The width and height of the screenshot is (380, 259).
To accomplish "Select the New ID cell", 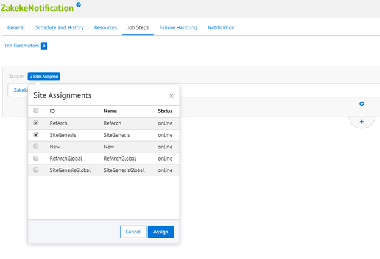I will point(55,147).
